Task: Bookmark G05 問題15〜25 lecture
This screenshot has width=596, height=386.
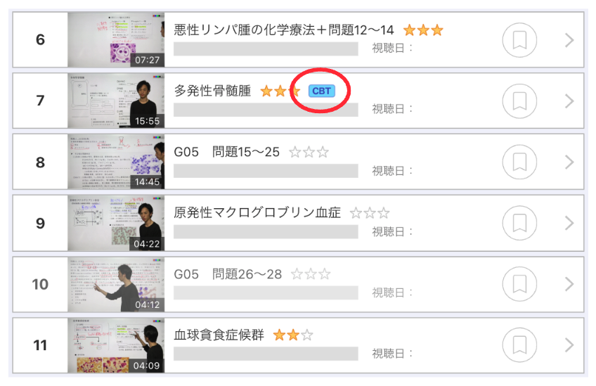Action: pyautogui.click(x=519, y=162)
